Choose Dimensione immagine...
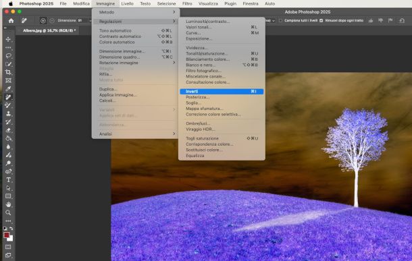The image size is (412, 261). click(x=136, y=51)
